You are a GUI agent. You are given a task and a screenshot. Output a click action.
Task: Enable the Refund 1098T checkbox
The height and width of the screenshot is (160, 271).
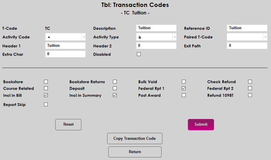pos(250,95)
